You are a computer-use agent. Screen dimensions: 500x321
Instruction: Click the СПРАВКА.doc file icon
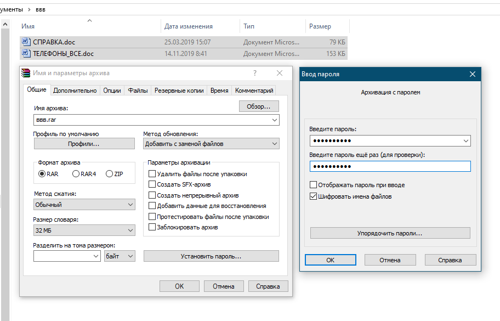click(25, 42)
